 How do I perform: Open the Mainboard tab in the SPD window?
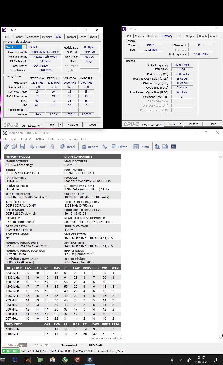click(33, 37)
